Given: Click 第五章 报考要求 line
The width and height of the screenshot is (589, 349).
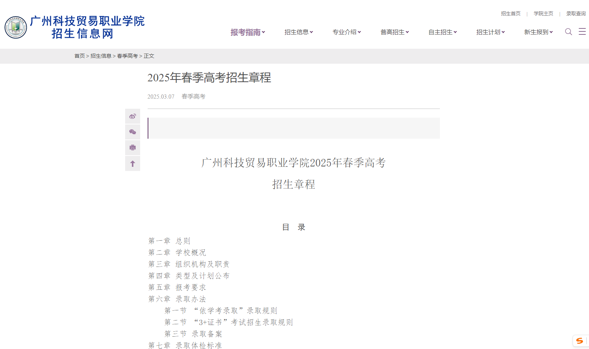Looking at the screenshot, I should tap(177, 287).
